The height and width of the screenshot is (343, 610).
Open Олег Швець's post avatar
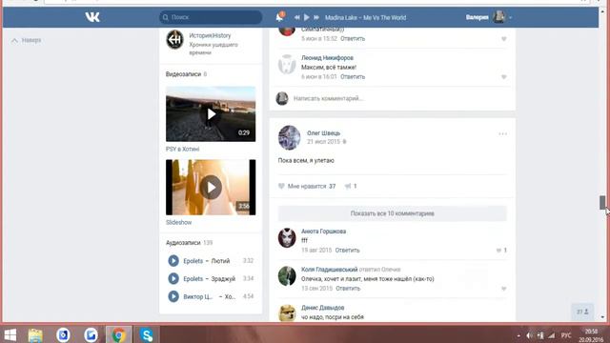(x=289, y=137)
